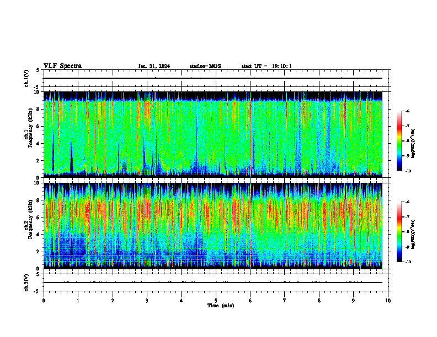The height and width of the screenshot is (337, 437).
Task: Click the ch.1 color bar "log(PSD)" label
Action: (413, 143)
